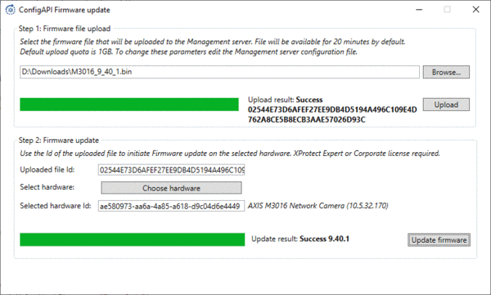Image resolution: width=491 pixels, height=295 pixels.
Task: Click the disabled maximize button
Action: 447,10
